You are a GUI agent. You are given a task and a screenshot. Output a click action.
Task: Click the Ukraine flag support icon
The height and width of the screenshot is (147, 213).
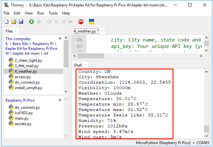(92, 22)
